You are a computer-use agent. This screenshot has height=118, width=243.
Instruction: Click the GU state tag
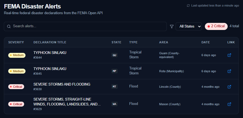point(114,55)
